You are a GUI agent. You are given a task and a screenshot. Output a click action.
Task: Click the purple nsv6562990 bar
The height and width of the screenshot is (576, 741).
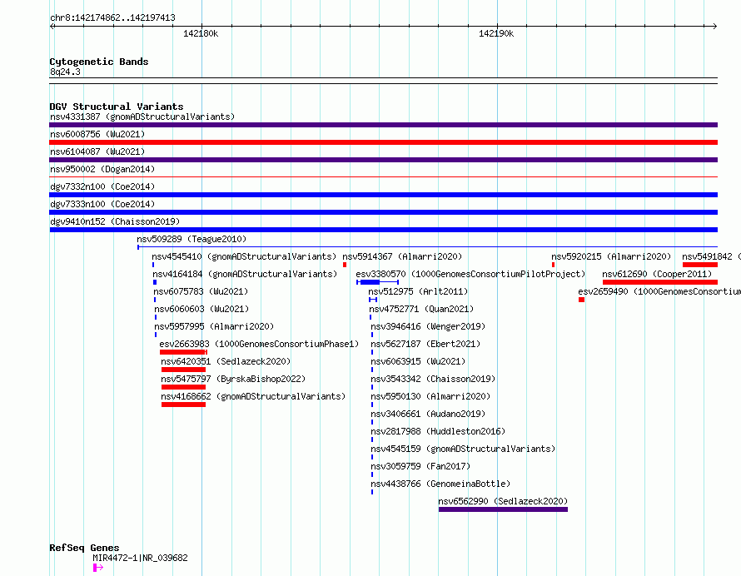point(503,509)
